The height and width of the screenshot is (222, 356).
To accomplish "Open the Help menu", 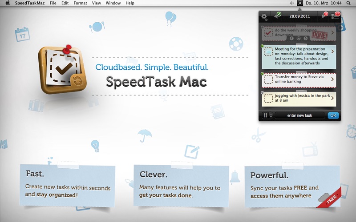I will point(130,3).
